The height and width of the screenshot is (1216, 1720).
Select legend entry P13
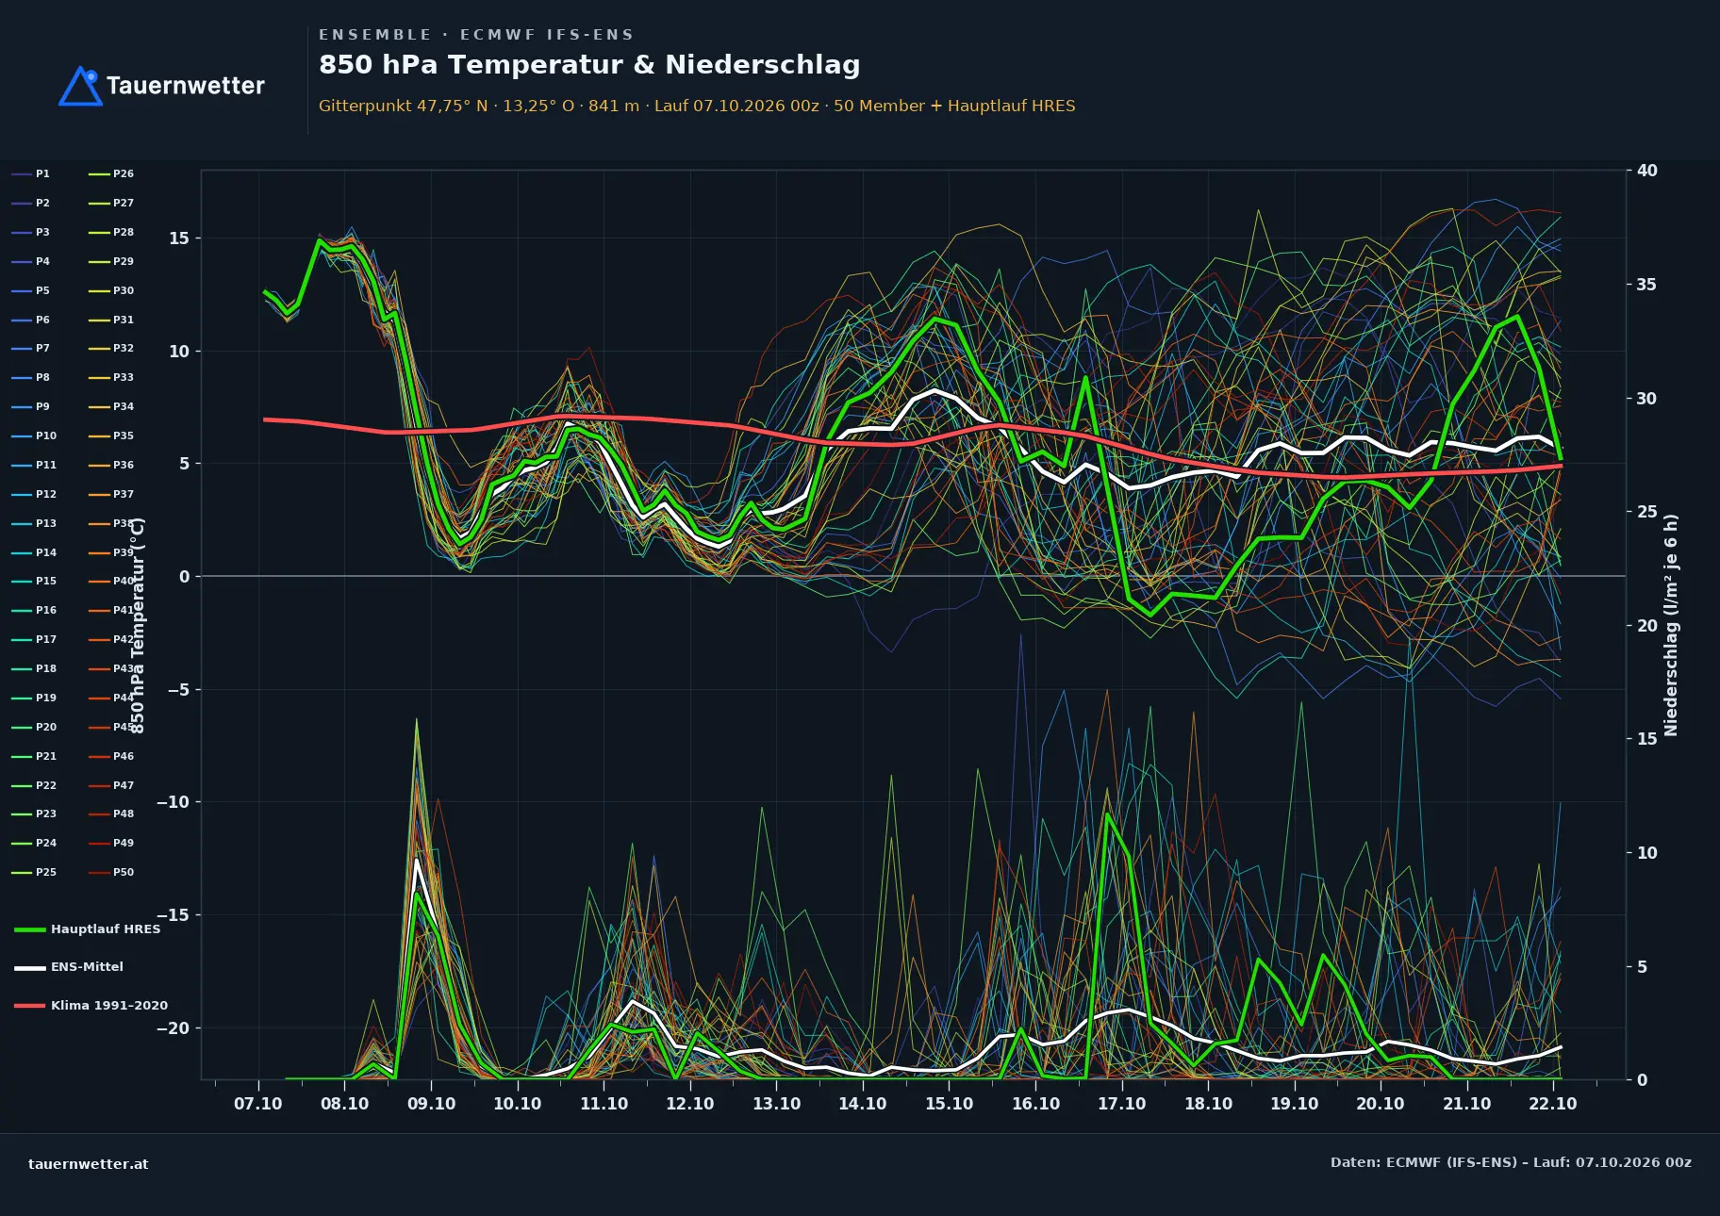pos(34,523)
